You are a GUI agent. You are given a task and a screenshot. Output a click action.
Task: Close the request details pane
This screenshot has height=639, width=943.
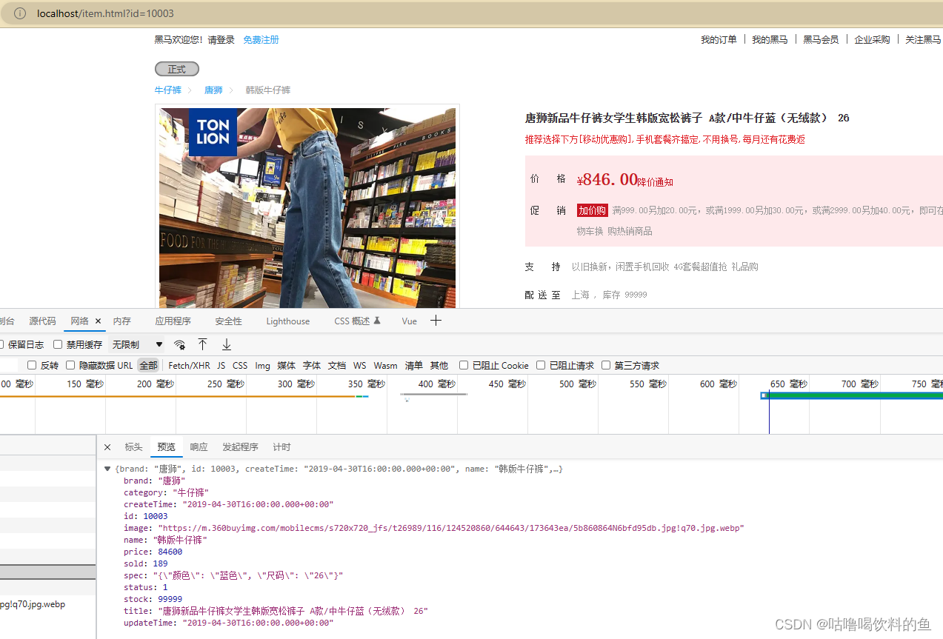107,447
